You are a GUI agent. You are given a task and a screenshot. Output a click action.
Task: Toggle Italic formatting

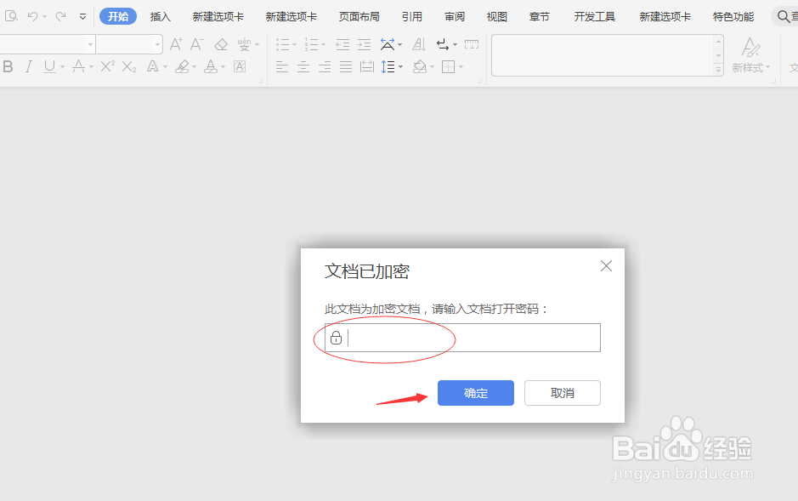click(28, 66)
